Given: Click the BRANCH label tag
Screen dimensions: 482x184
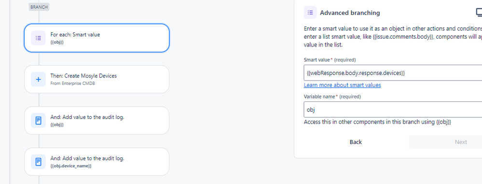Looking at the screenshot, I should click(x=39, y=7).
